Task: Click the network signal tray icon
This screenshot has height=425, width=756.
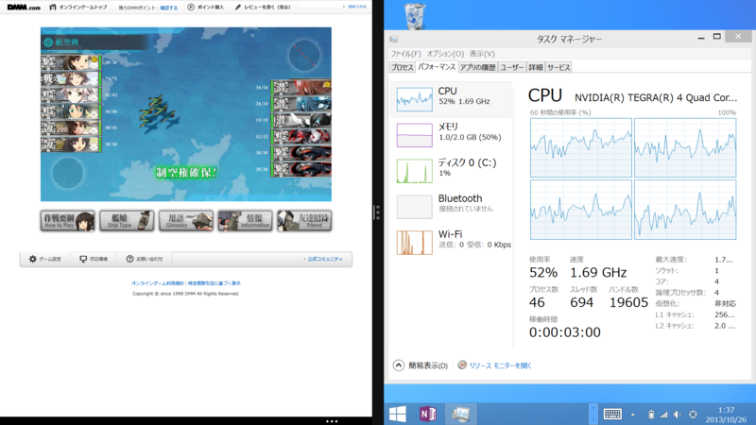Action: click(664, 415)
